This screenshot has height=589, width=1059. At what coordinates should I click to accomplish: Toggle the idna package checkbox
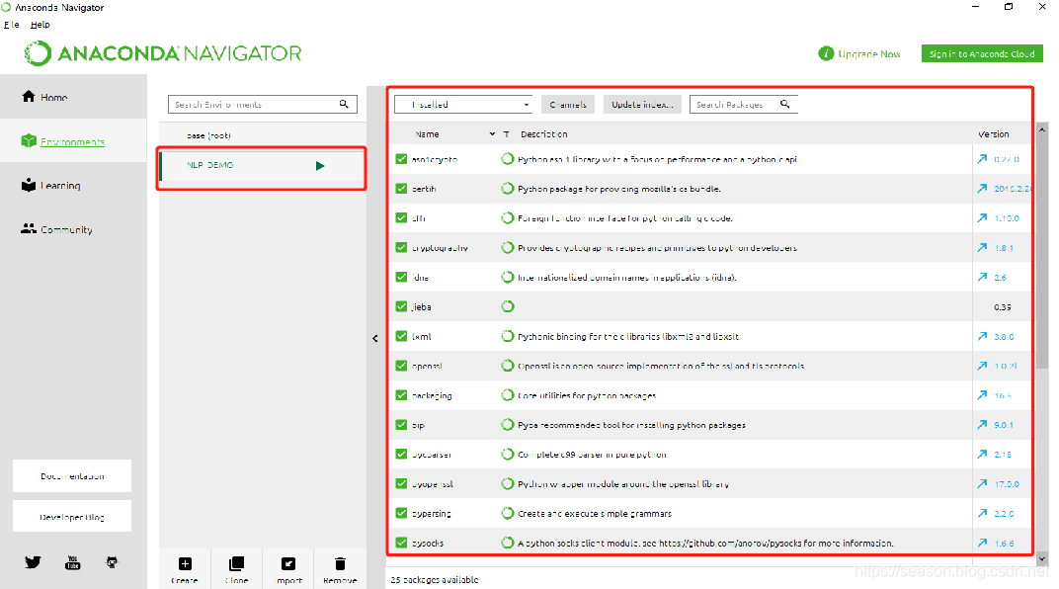coord(401,277)
